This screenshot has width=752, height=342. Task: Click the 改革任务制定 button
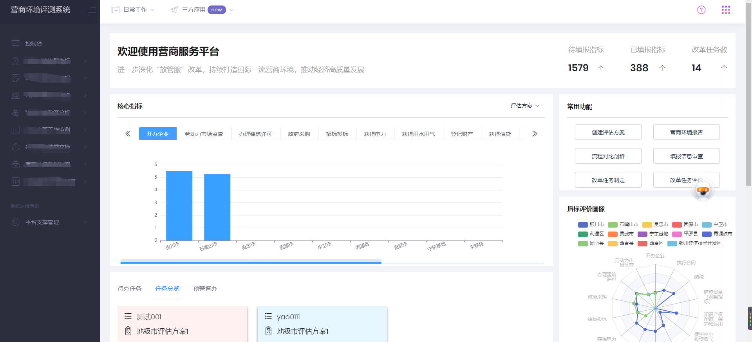(608, 180)
